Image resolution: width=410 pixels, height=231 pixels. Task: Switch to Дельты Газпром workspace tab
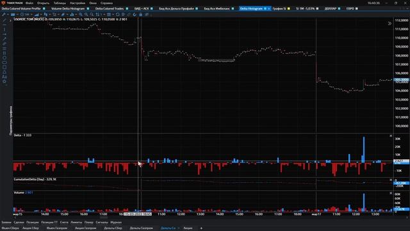141,228
